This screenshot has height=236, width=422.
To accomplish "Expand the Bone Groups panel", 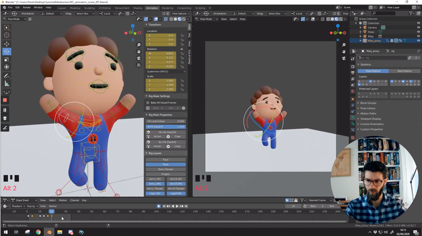I will point(368,103).
